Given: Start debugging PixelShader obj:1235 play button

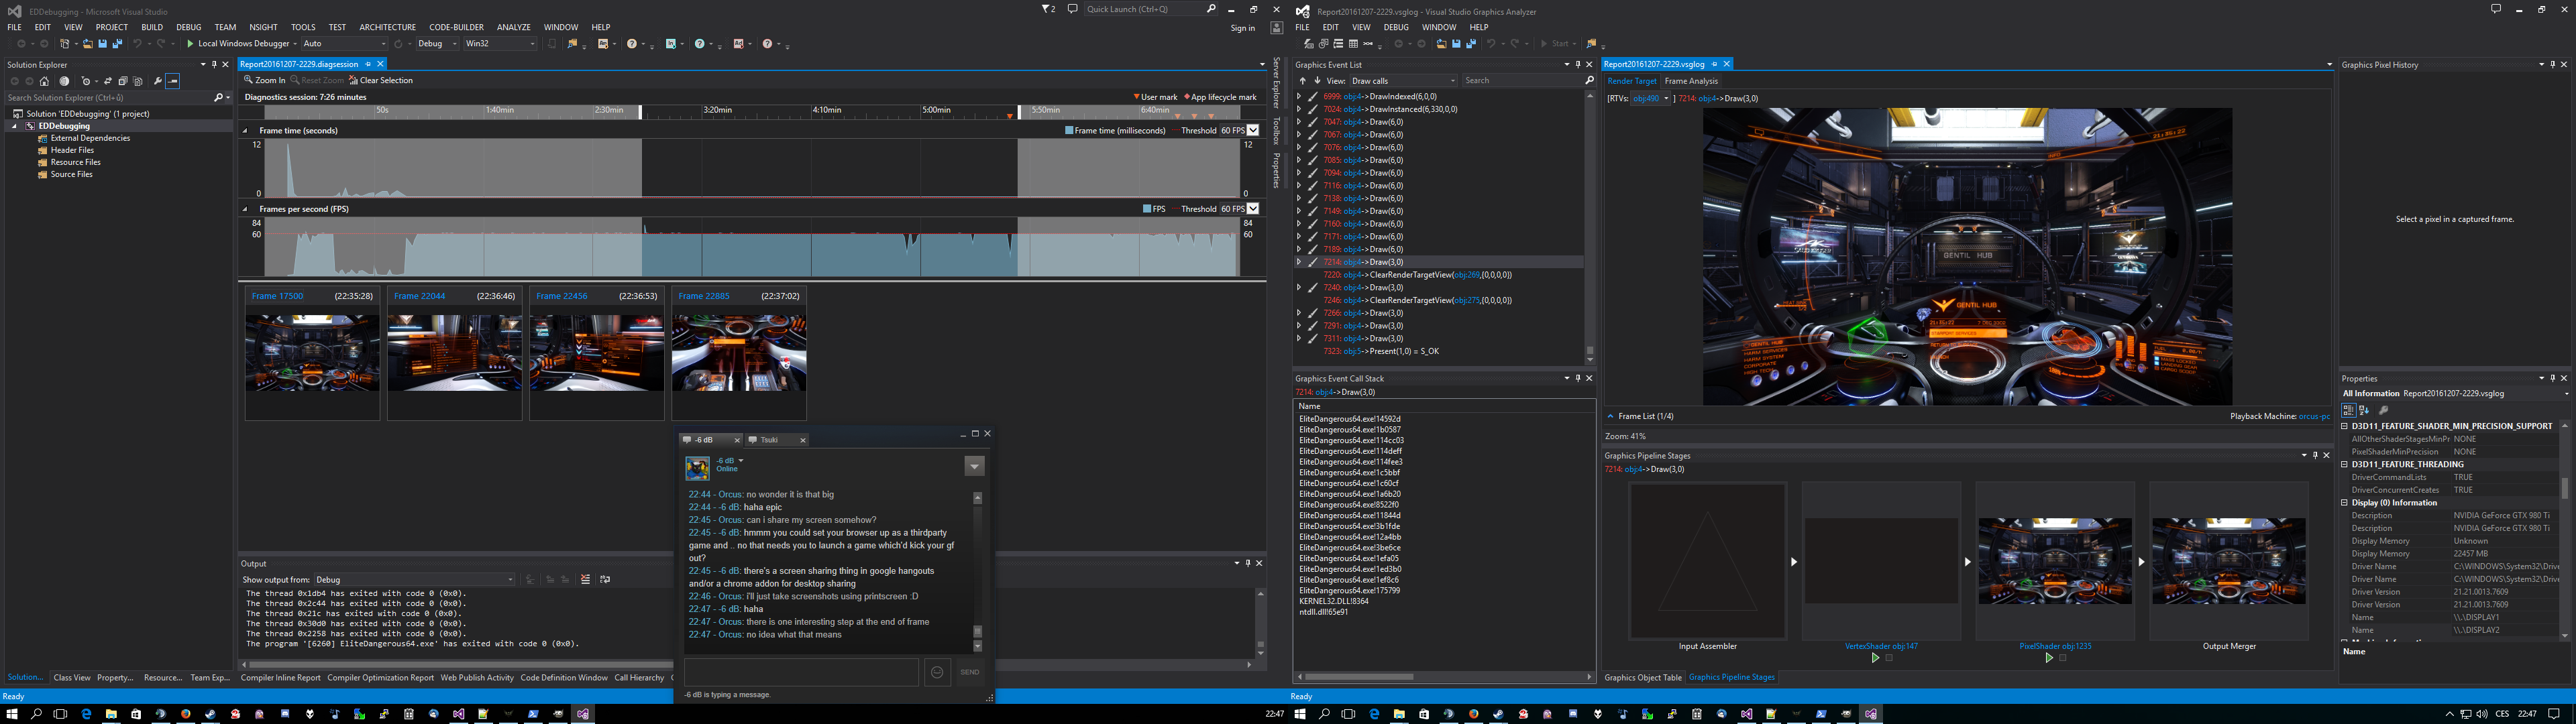Looking at the screenshot, I should pyautogui.click(x=2050, y=658).
